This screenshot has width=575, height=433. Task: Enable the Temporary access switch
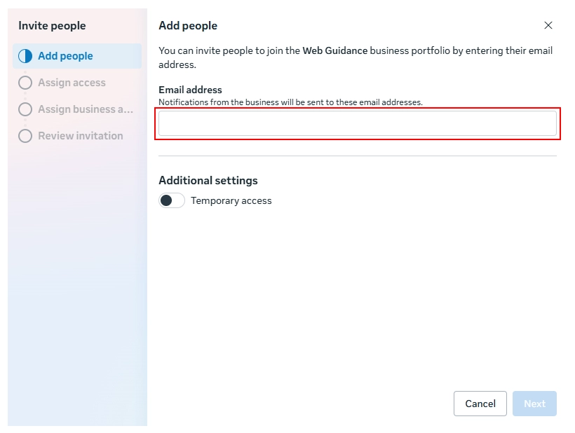click(x=172, y=200)
